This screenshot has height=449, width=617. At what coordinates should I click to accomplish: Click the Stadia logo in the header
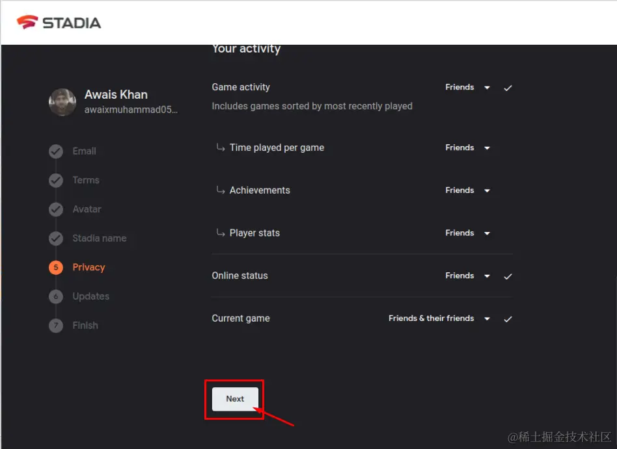point(58,23)
